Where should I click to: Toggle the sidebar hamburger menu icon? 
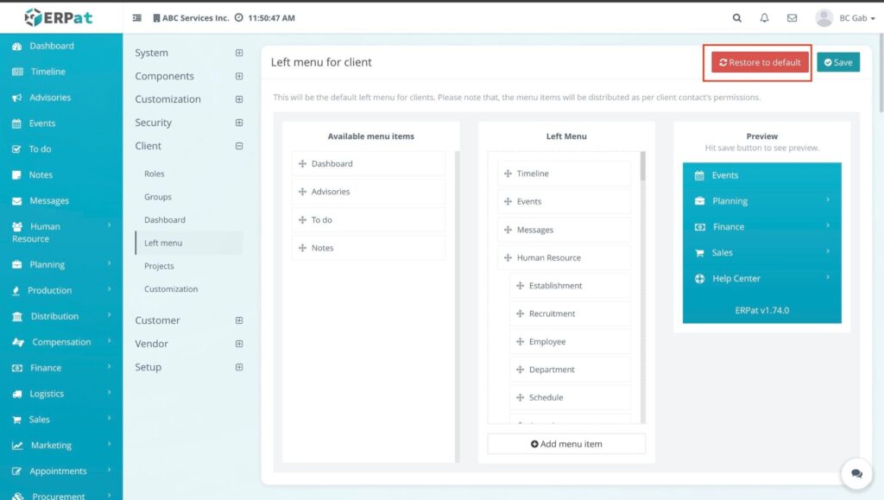[x=137, y=17]
